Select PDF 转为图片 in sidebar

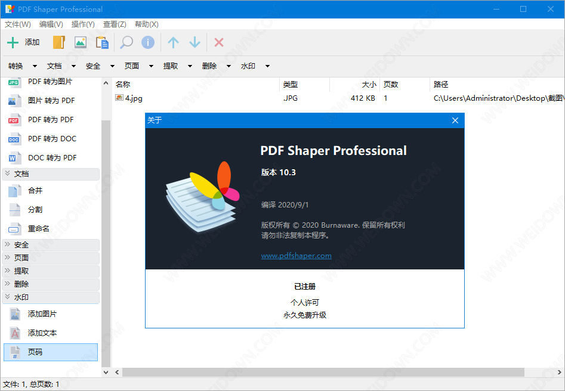51,82
